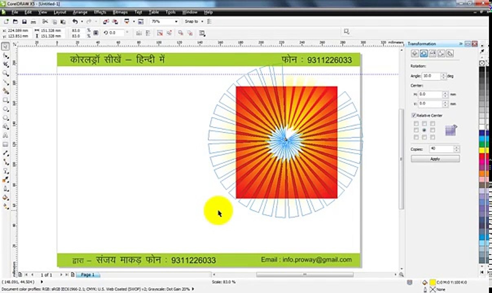The height and width of the screenshot is (293, 492).
Task: Select the Parallel Dimension tool
Action: coord(6,153)
